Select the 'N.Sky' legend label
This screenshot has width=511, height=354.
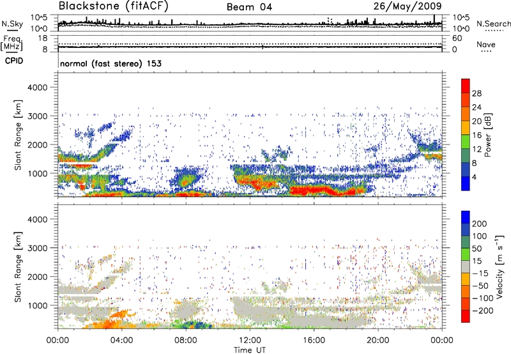point(12,24)
